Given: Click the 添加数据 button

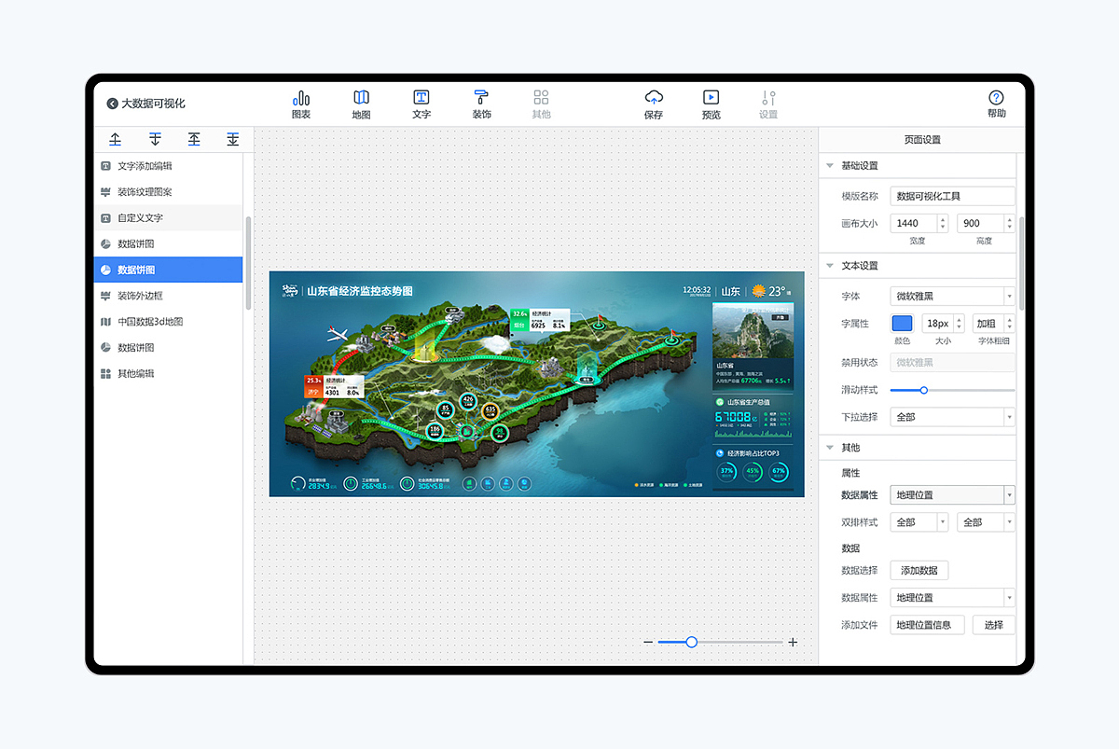Looking at the screenshot, I should [919, 571].
